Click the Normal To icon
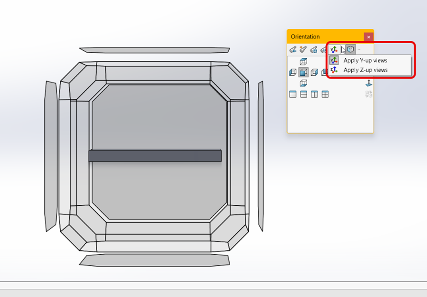Screen dimensions: 427x297 pyautogui.click(x=369, y=83)
